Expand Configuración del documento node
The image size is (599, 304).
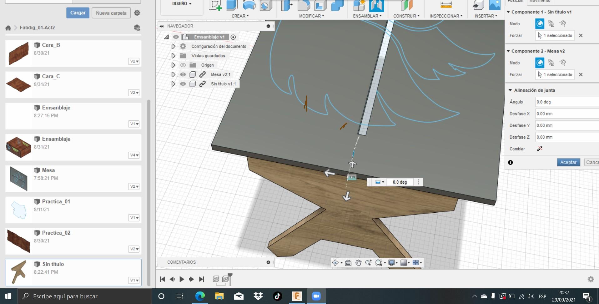pyautogui.click(x=173, y=46)
